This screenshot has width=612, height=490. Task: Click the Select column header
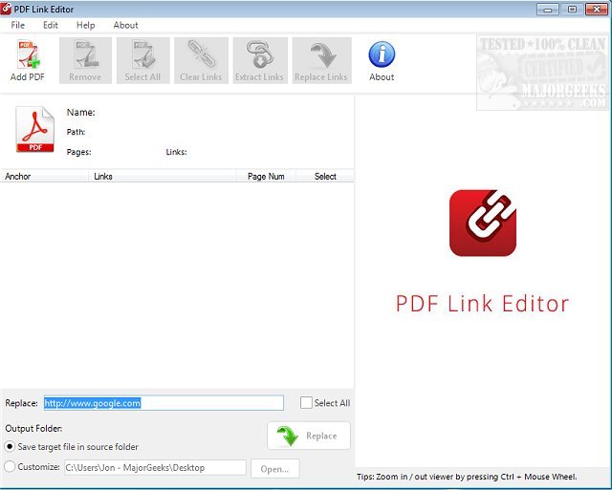[325, 176]
